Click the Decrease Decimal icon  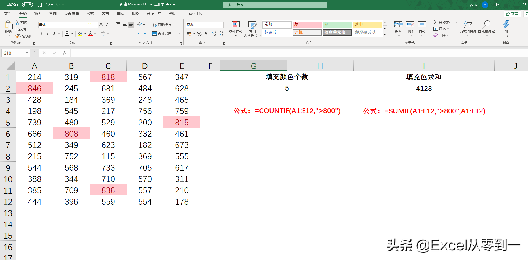coord(221,34)
